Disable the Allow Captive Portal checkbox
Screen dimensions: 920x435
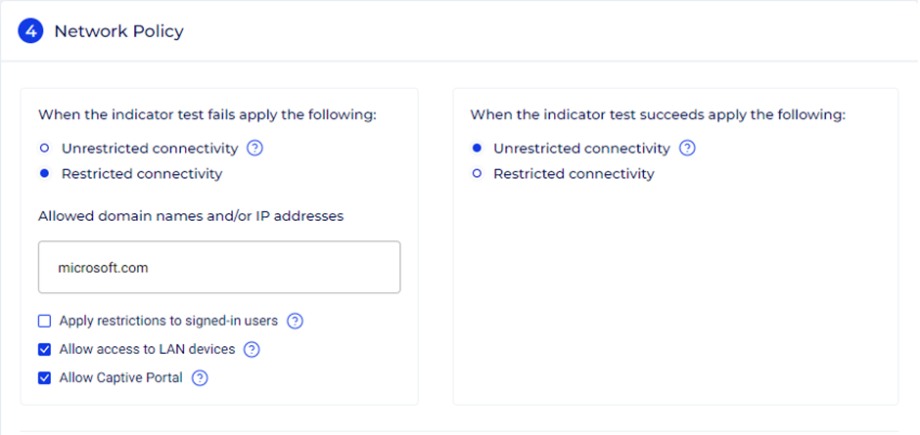point(44,377)
